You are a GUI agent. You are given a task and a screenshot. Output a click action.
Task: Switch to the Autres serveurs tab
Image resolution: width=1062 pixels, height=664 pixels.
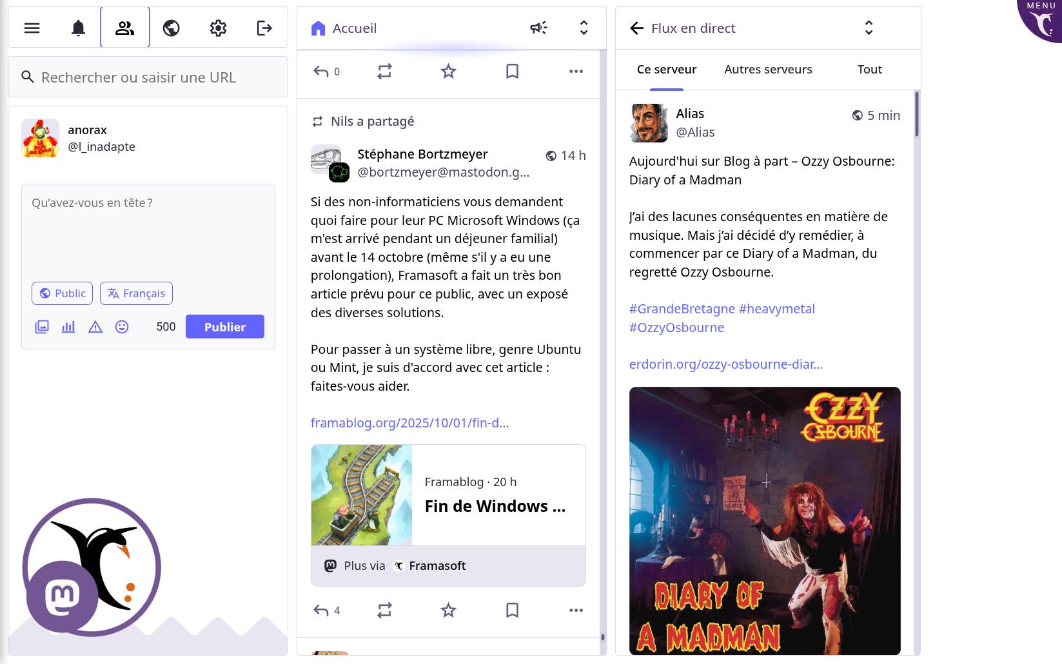point(768,70)
